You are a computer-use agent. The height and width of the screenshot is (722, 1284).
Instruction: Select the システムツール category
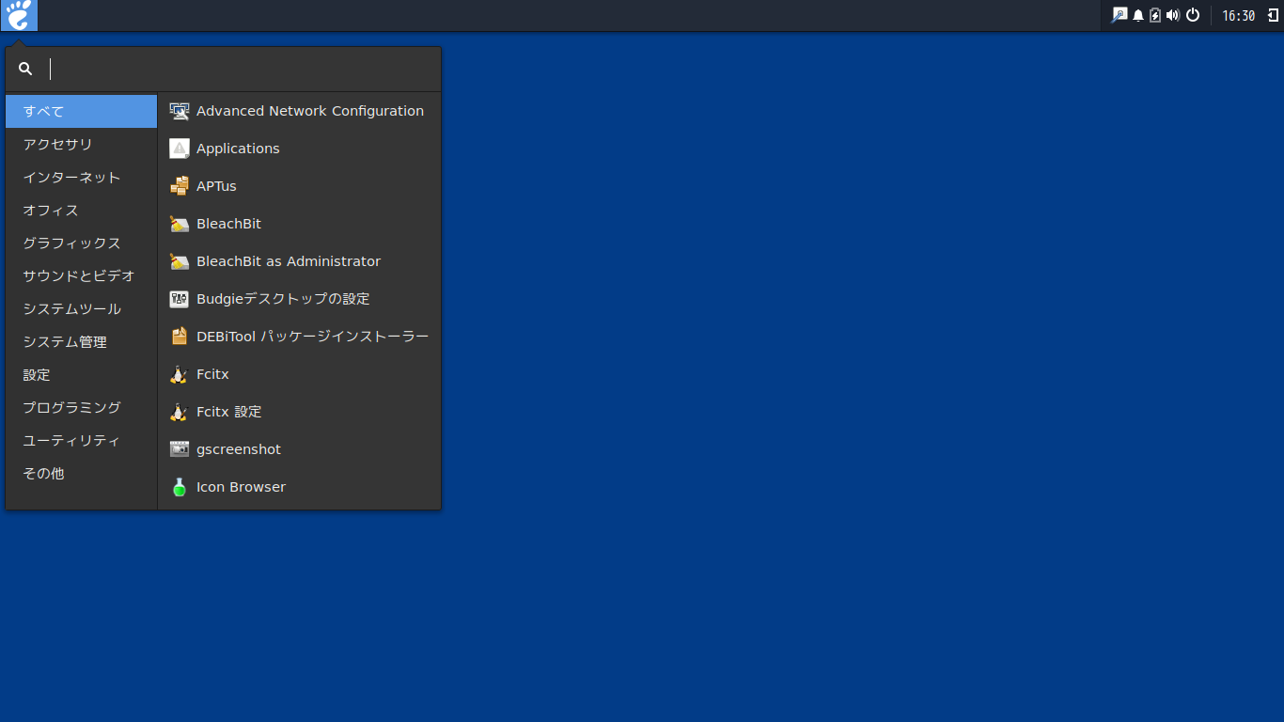[x=82, y=308]
